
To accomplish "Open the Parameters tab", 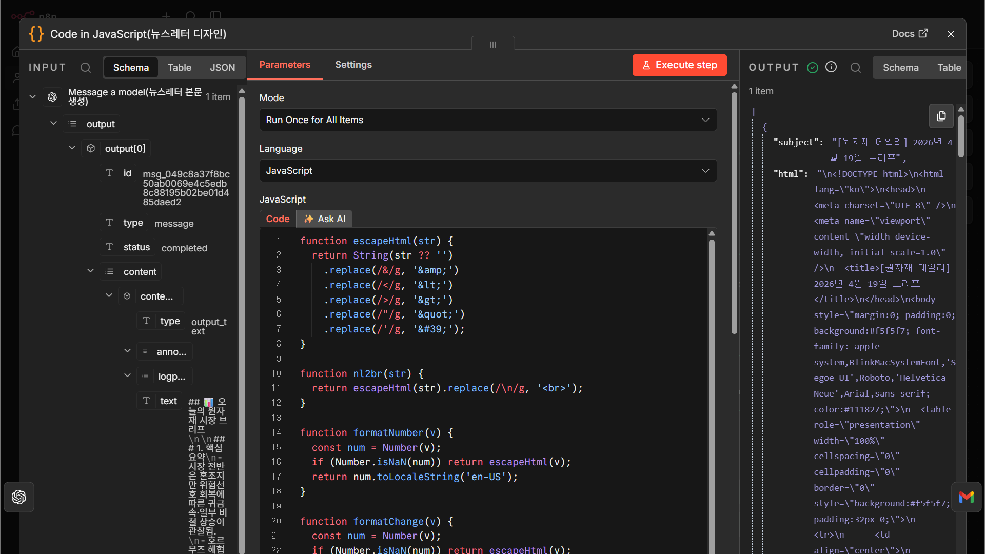I will 285,65.
